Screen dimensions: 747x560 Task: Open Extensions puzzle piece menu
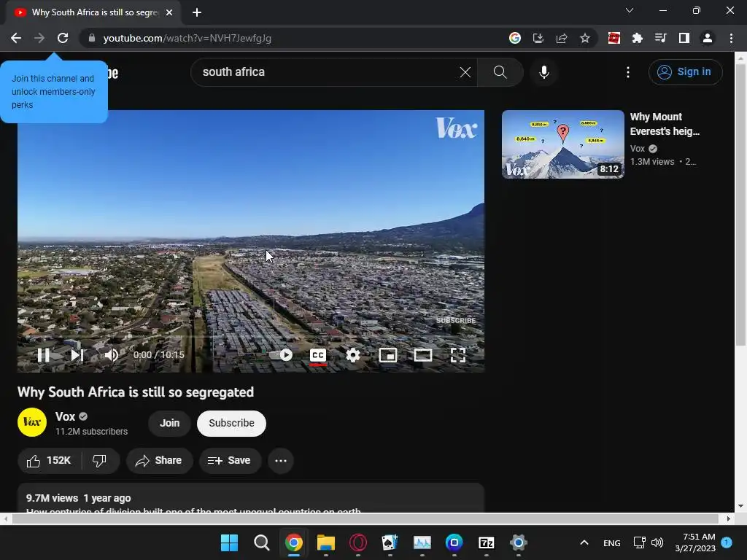click(638, 38)
